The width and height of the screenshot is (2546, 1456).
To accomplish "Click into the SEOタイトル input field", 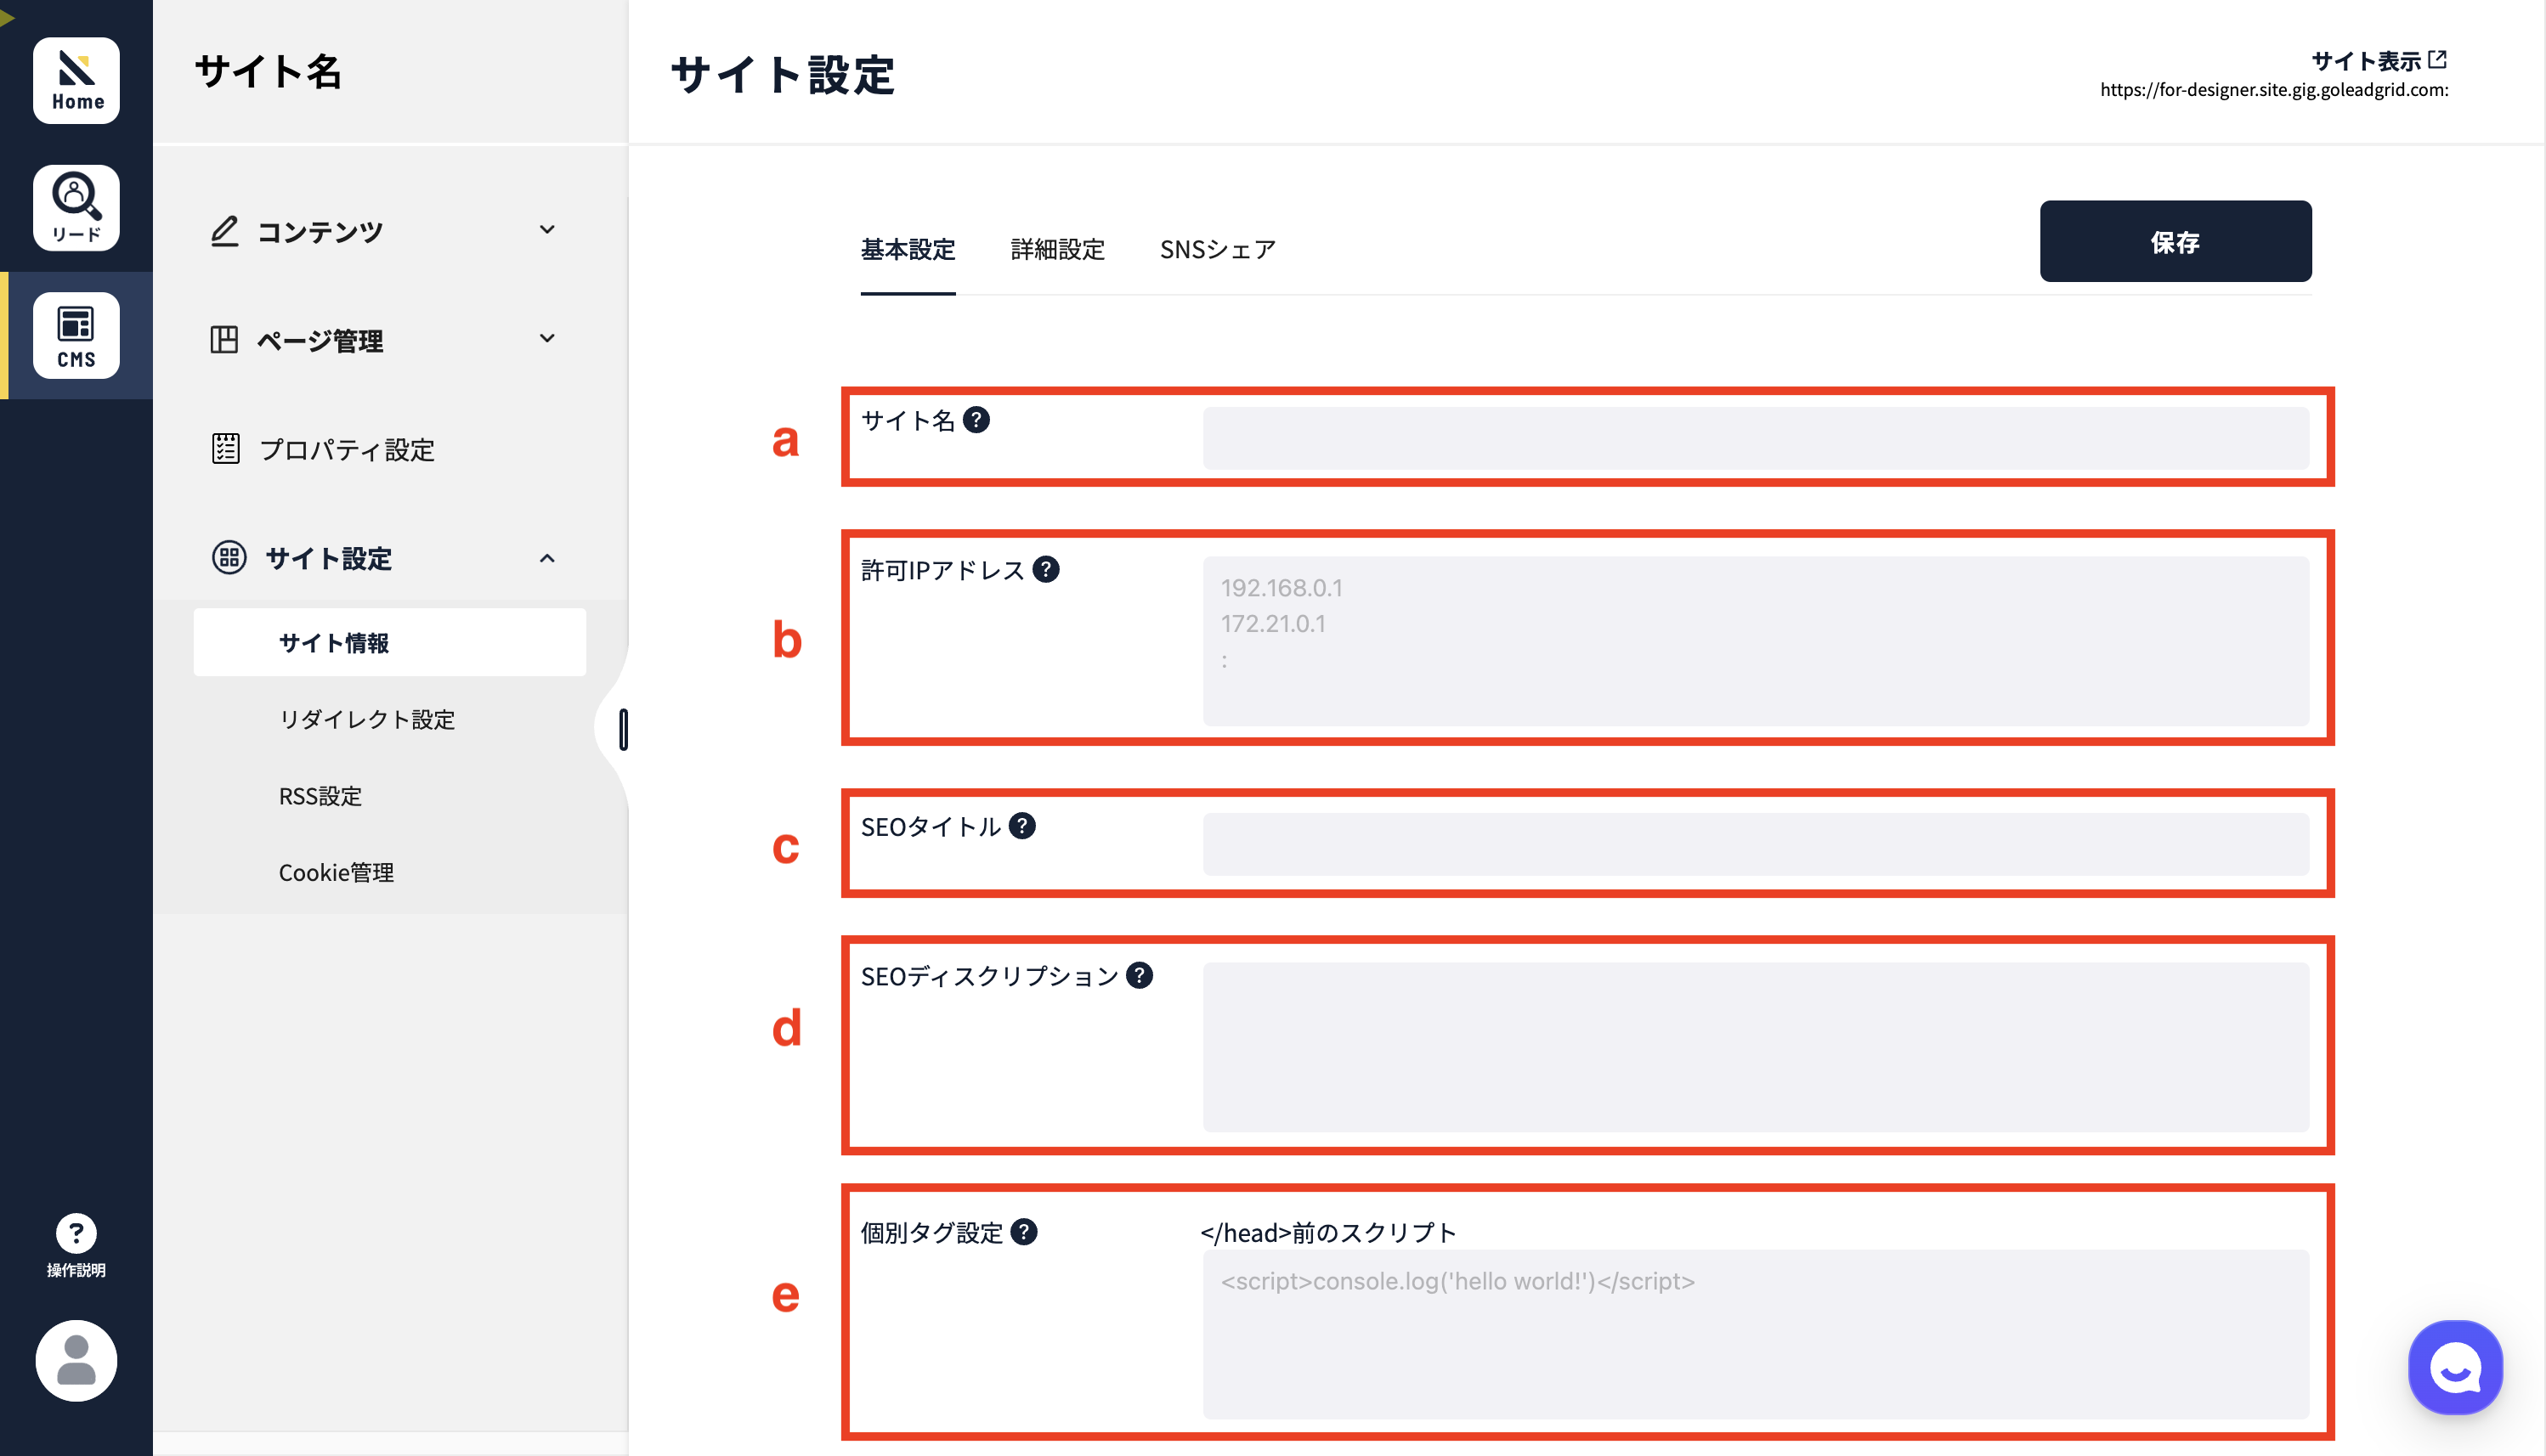I will coord(1756,843).
